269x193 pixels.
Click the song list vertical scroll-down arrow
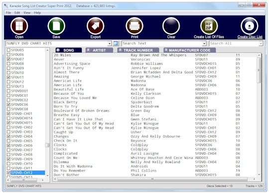point(259,175)
